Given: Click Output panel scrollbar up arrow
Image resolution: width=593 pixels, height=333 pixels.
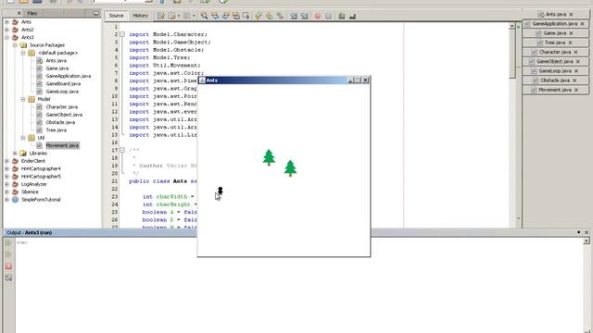Looking at the screenshot, I should pos(587,240).
